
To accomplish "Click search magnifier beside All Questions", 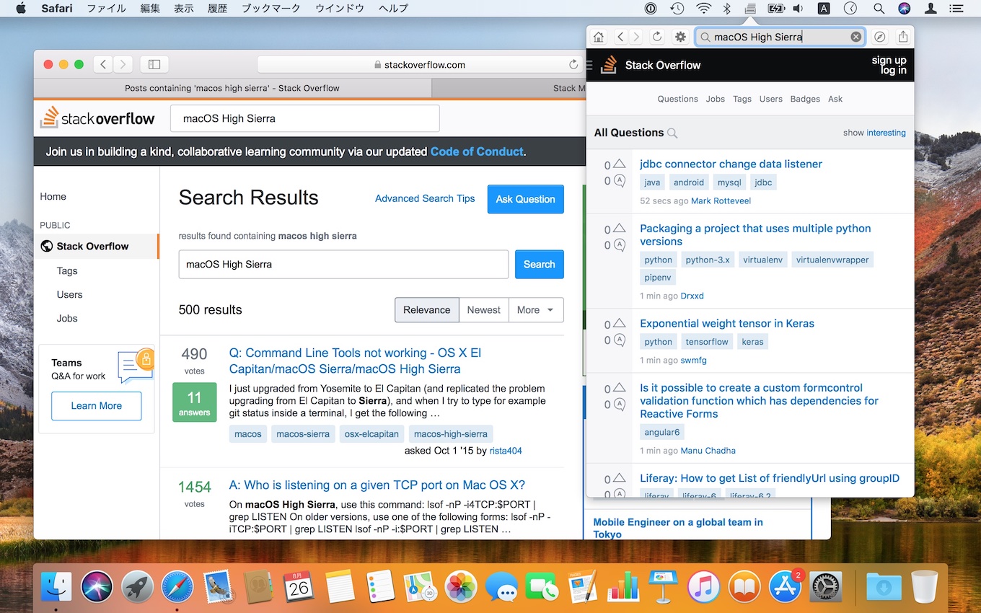I will click(x=672, y=133).
